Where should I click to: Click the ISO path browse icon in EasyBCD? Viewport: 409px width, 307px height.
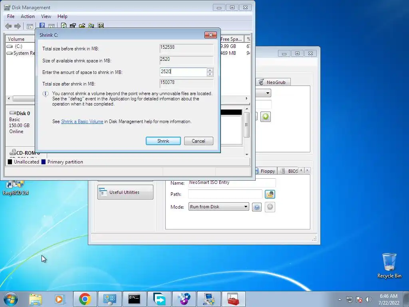[270, 194]
